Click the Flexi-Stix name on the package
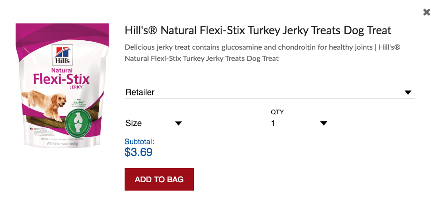438x214 pixels. [x=61, y=79]
